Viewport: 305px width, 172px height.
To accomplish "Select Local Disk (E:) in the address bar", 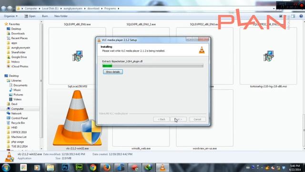I will pos(50,9).
